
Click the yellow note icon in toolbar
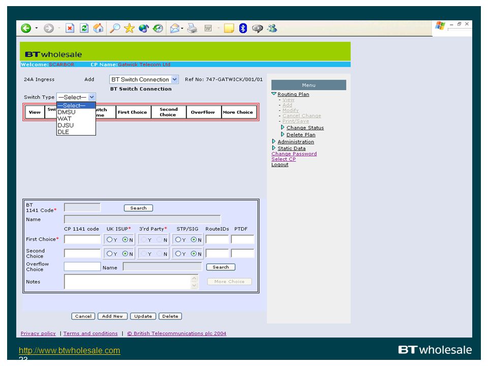tap(229, 28)
